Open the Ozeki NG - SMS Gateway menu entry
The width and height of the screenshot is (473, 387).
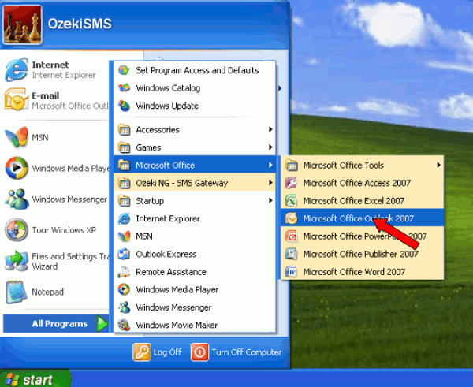(x=195, y=183)
